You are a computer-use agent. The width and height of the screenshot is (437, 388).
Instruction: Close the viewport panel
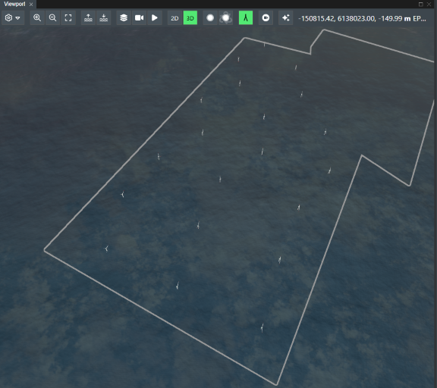click(x=429, y=5)
